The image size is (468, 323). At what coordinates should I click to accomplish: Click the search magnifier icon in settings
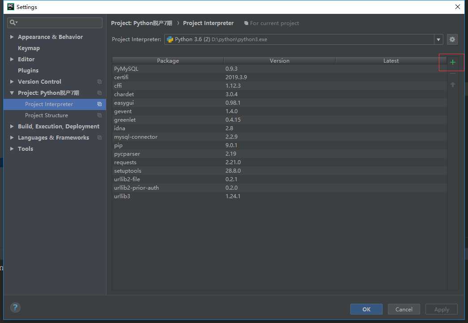point(13,22)
